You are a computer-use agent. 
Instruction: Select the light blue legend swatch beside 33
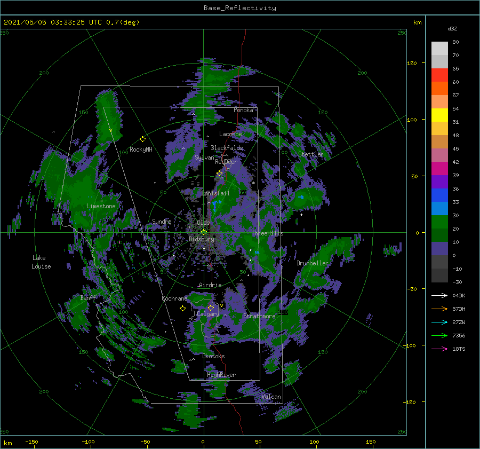click(439, 208)
